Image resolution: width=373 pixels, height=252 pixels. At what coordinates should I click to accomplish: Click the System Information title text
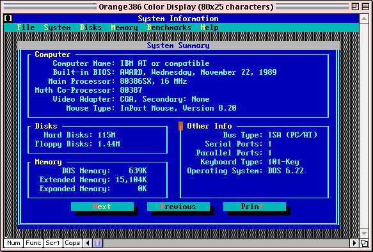point(178,19)
